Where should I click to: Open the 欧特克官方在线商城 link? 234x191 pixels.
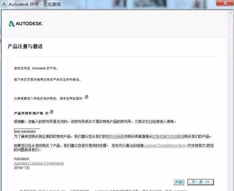pyautogui.click(x=168, y=136)
